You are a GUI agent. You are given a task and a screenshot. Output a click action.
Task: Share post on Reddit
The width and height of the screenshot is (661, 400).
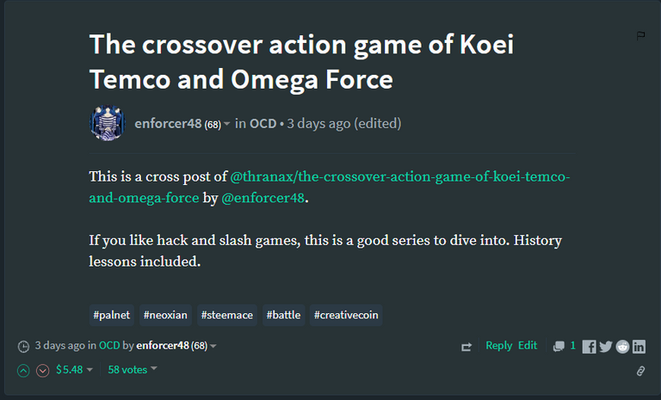click(x=622, y=347)
